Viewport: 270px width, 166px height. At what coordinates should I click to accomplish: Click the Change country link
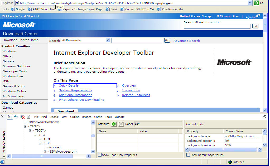click(206, 16)
